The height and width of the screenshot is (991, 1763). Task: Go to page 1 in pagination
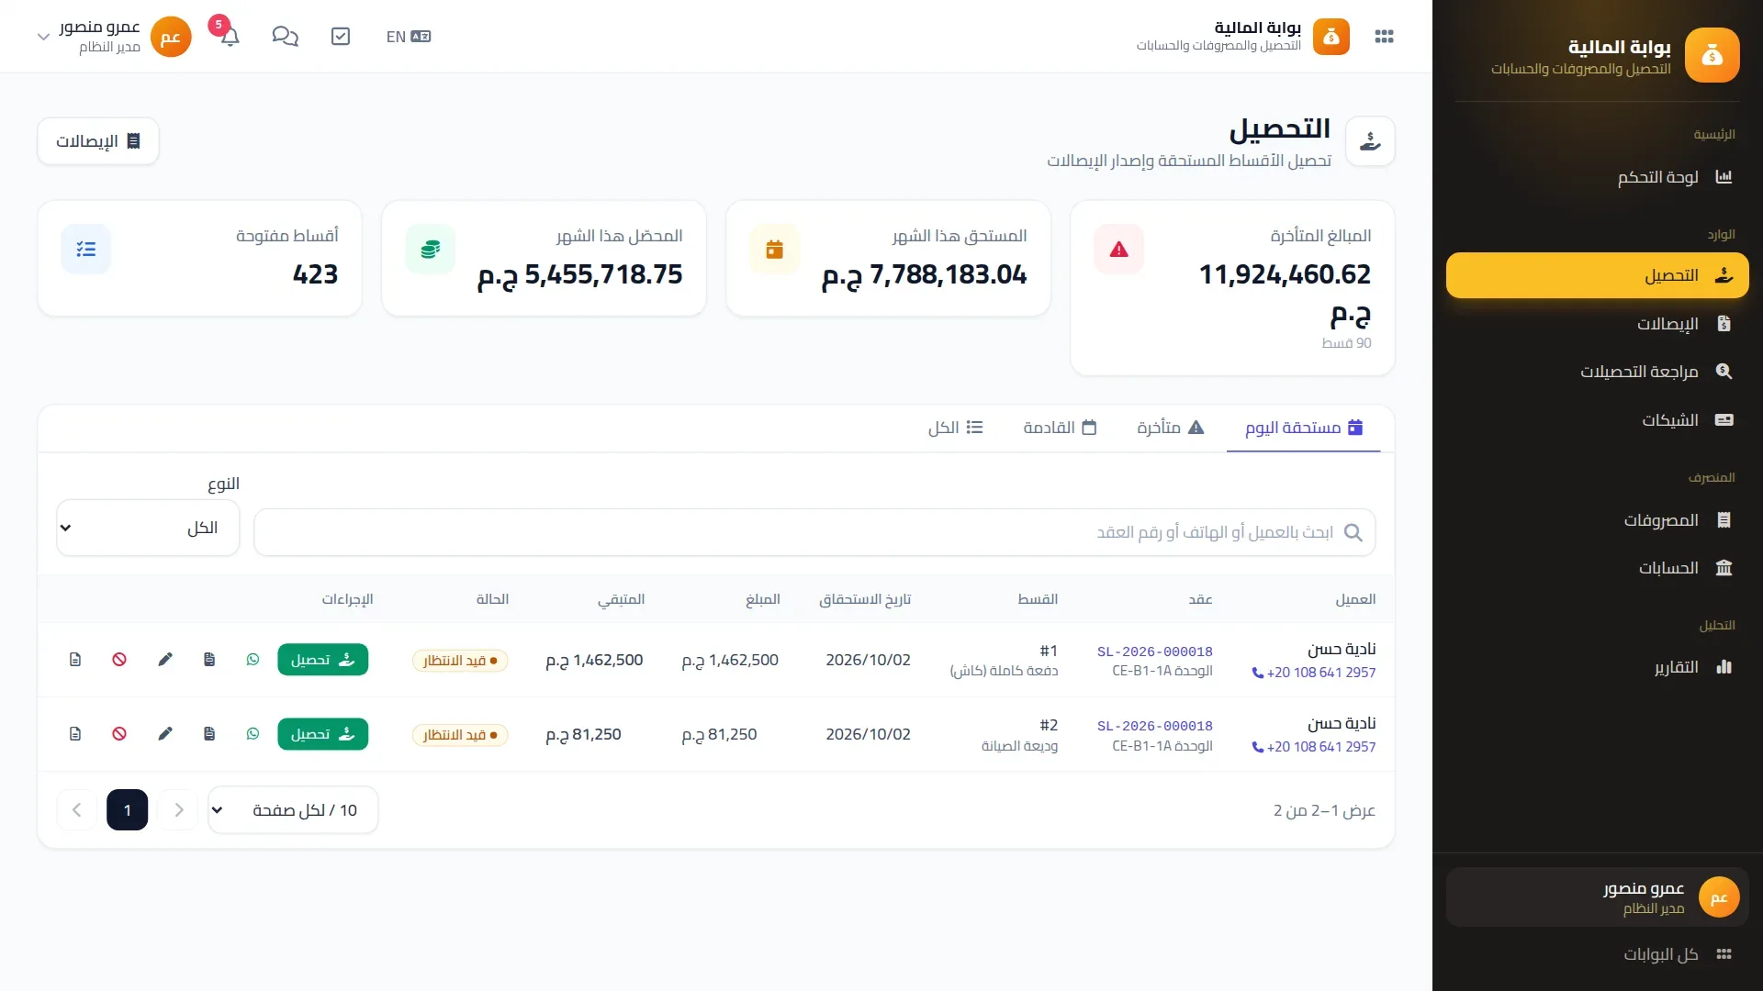pyautogui.click(x=128, y=810)
